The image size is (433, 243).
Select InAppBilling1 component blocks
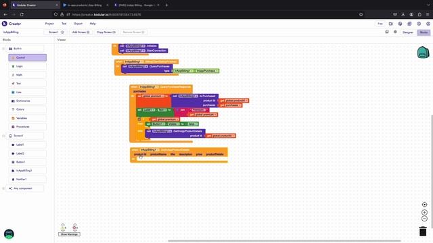click(27, 171)
